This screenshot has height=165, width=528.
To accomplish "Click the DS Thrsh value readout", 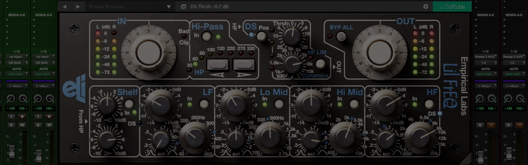I will 209,7.
